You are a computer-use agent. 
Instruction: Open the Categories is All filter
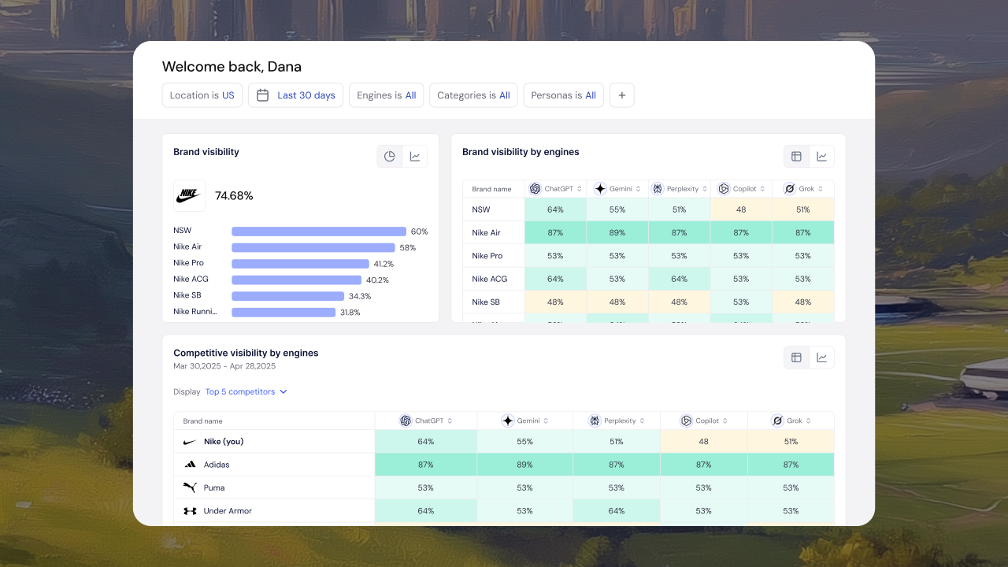pyautogui.click(x=473, y=95)
